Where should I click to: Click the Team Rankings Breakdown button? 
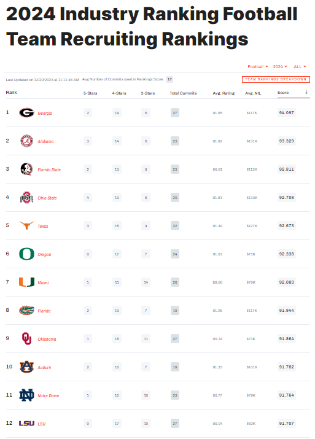pyautogui.click(x=276, y=80)
